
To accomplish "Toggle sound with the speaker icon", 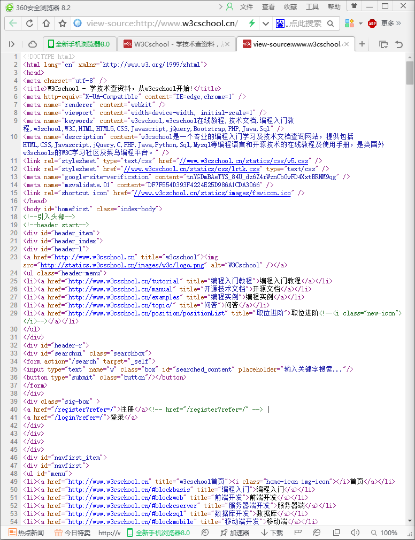I will tap(355, 533).
